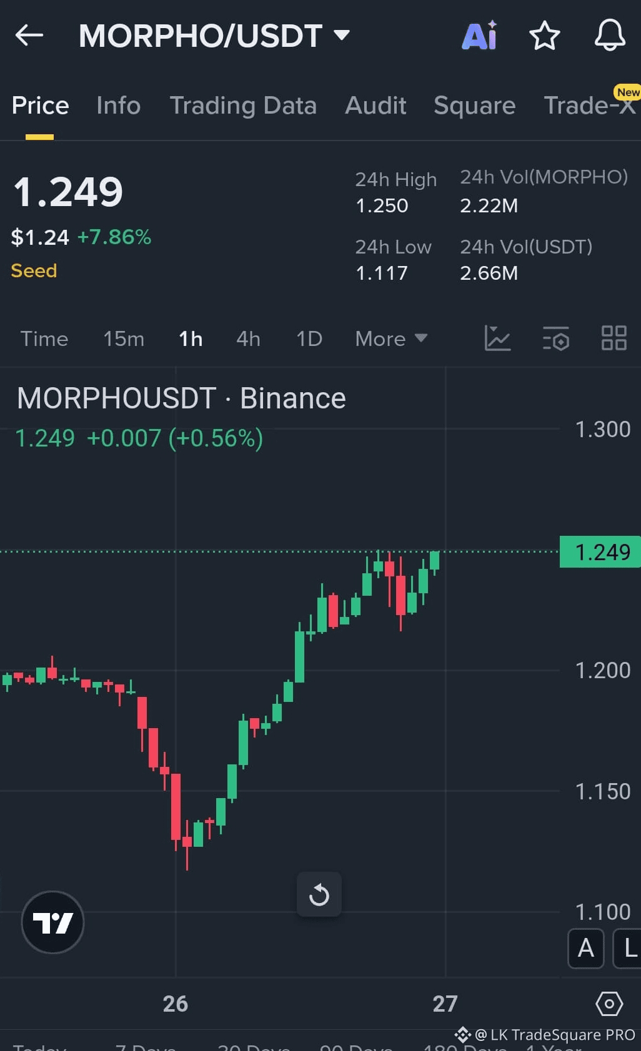Tap the Seed tag label
Viewport: 641px width, 1051px height.
[x=34, y=270]
